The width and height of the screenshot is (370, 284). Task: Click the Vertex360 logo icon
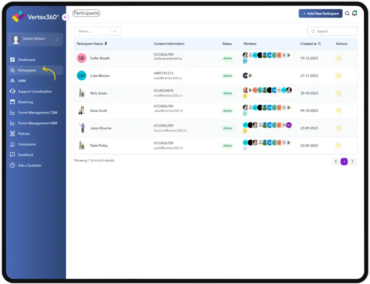click(x=18, y=16)
